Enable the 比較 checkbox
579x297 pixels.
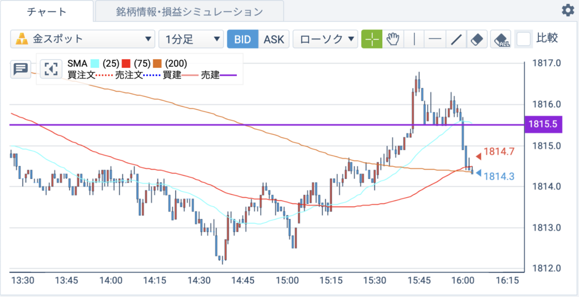523,39
